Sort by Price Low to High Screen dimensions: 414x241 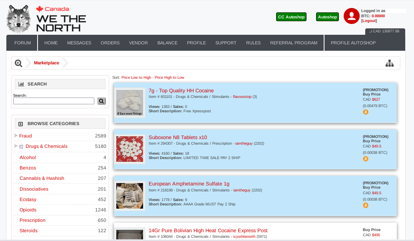coord(136,78)
